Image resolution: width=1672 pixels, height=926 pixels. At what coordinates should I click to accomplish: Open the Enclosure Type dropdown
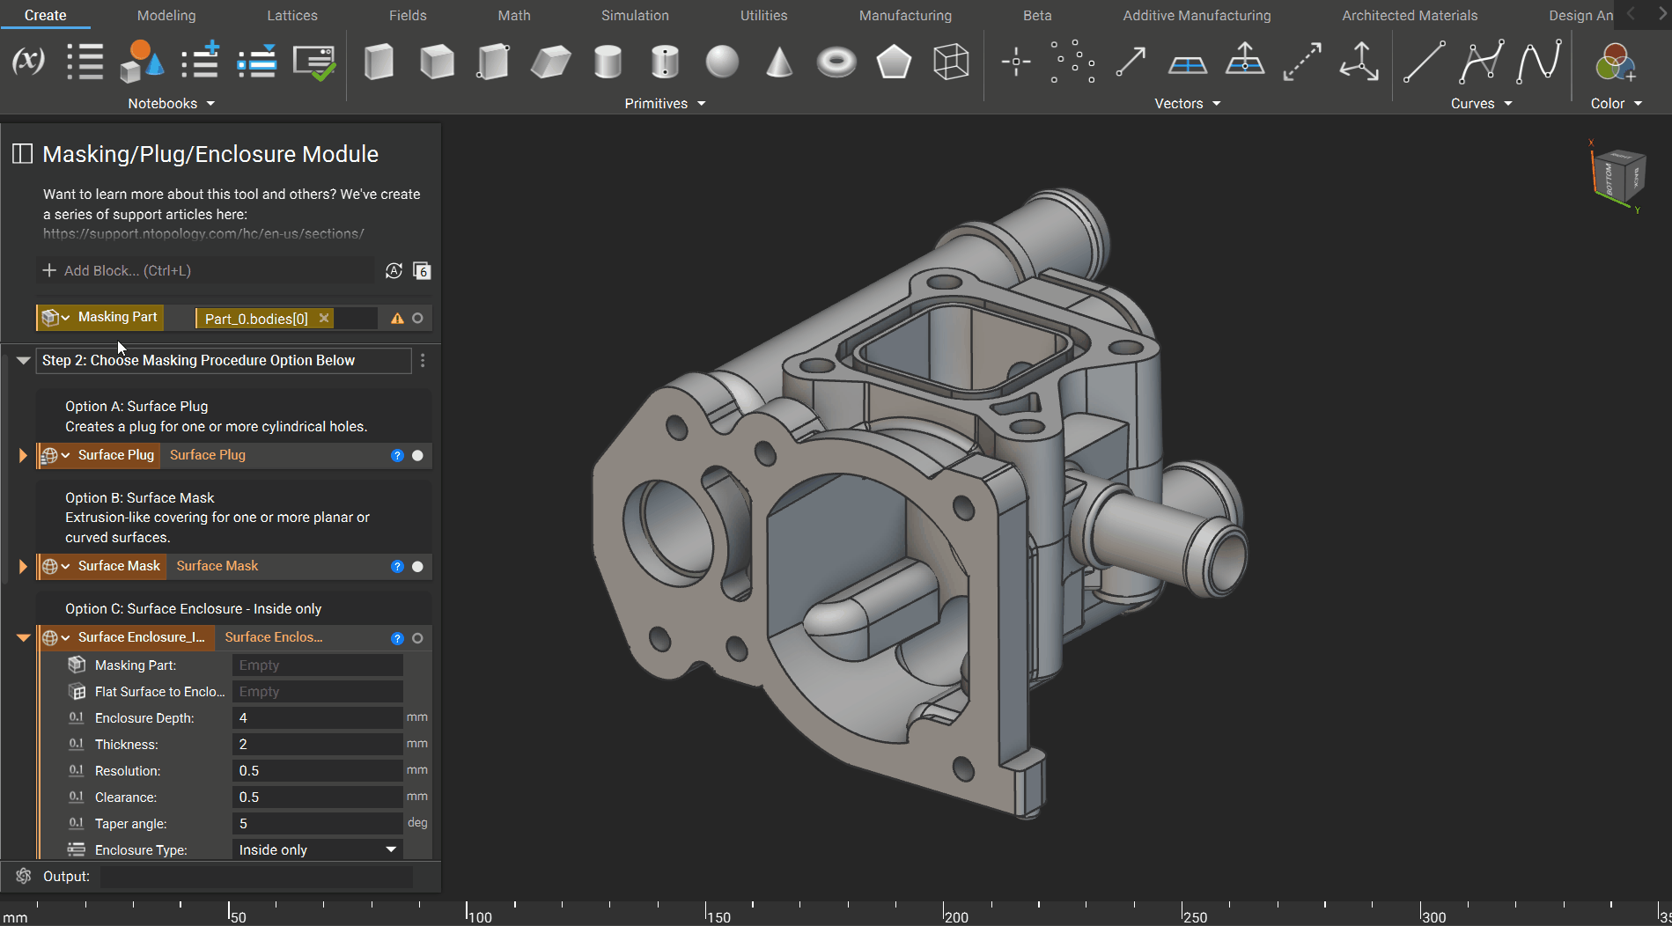tap(317, 850)
